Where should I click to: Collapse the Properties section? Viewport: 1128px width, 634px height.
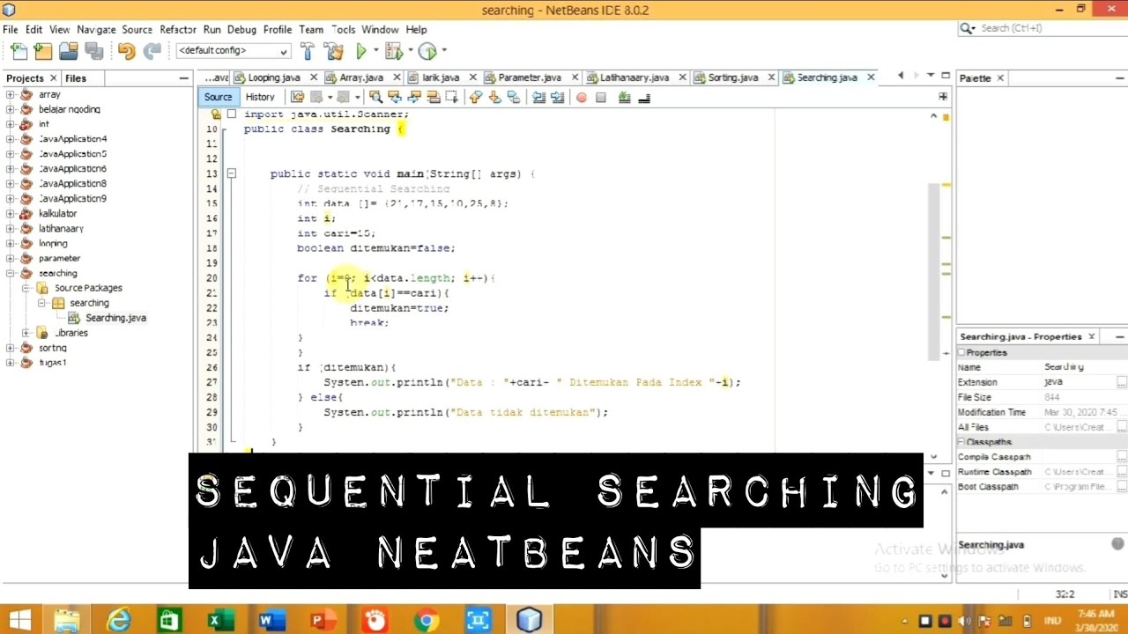point(961,352)
